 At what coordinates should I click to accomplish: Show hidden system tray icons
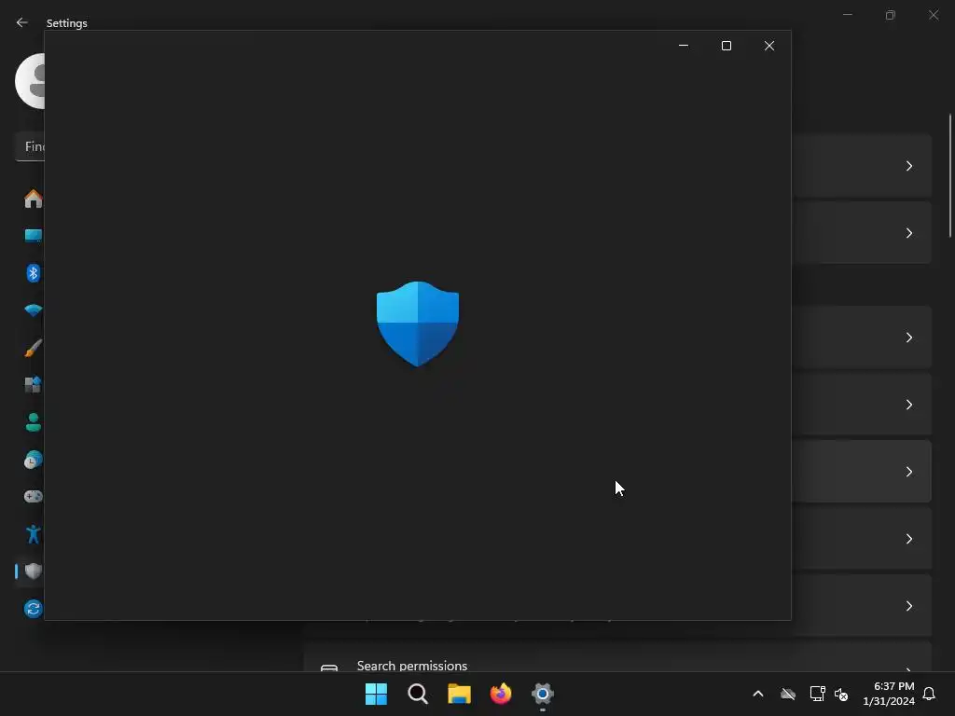click(x=757, y=694)
